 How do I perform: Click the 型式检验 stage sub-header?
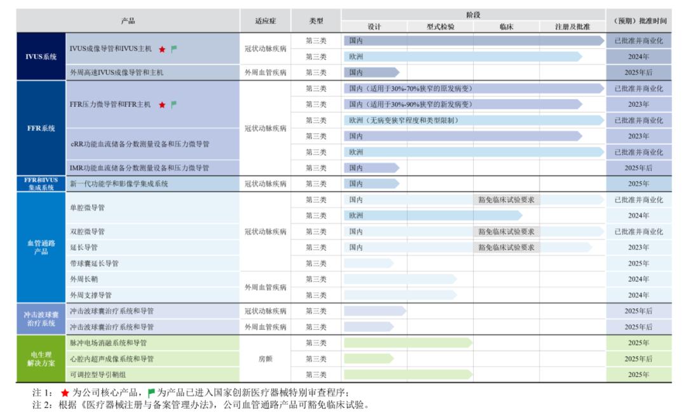[x=440, y=27]
